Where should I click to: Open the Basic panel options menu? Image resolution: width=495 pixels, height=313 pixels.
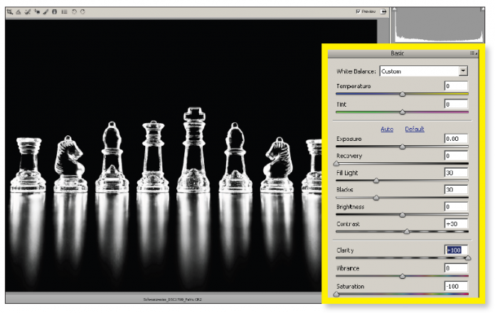[x=472, y=53]
